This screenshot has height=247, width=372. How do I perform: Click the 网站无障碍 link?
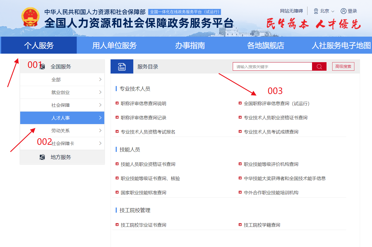click(291, 11)
